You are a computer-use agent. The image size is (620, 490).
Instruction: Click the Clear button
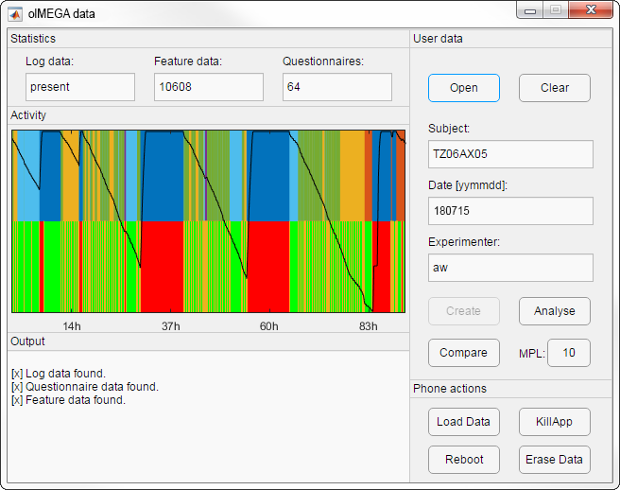click(x=554, y=88)
